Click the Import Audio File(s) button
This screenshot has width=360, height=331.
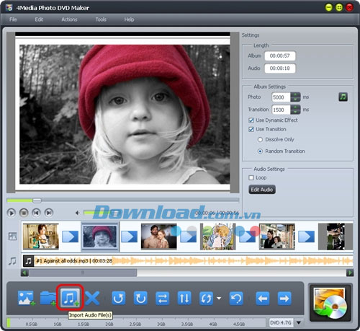point(70,297)
